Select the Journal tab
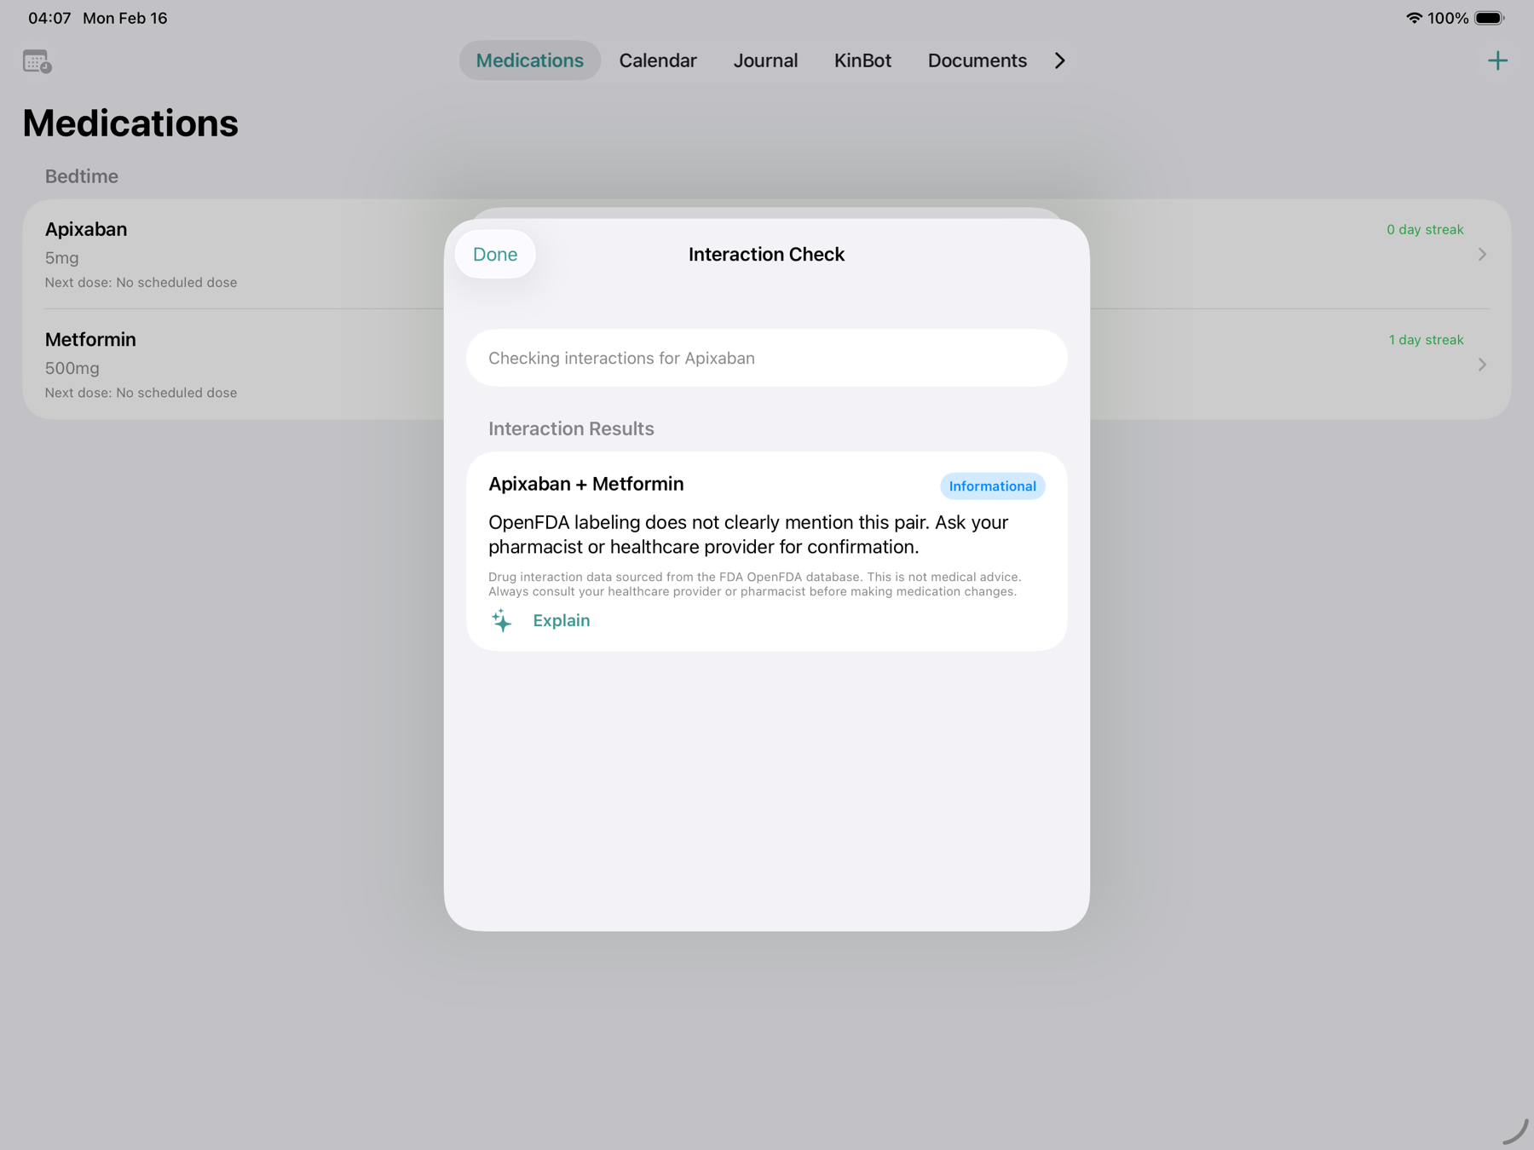 (765, 60)
